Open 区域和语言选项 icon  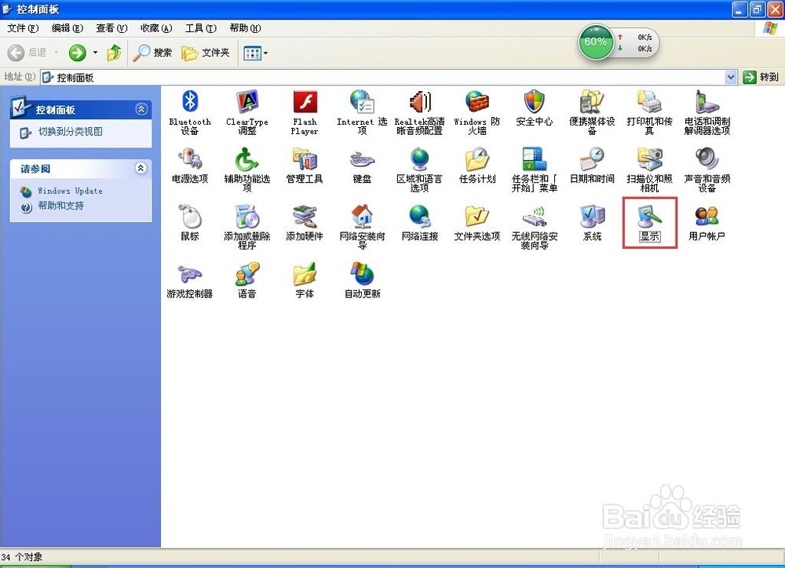click(419, 169)
